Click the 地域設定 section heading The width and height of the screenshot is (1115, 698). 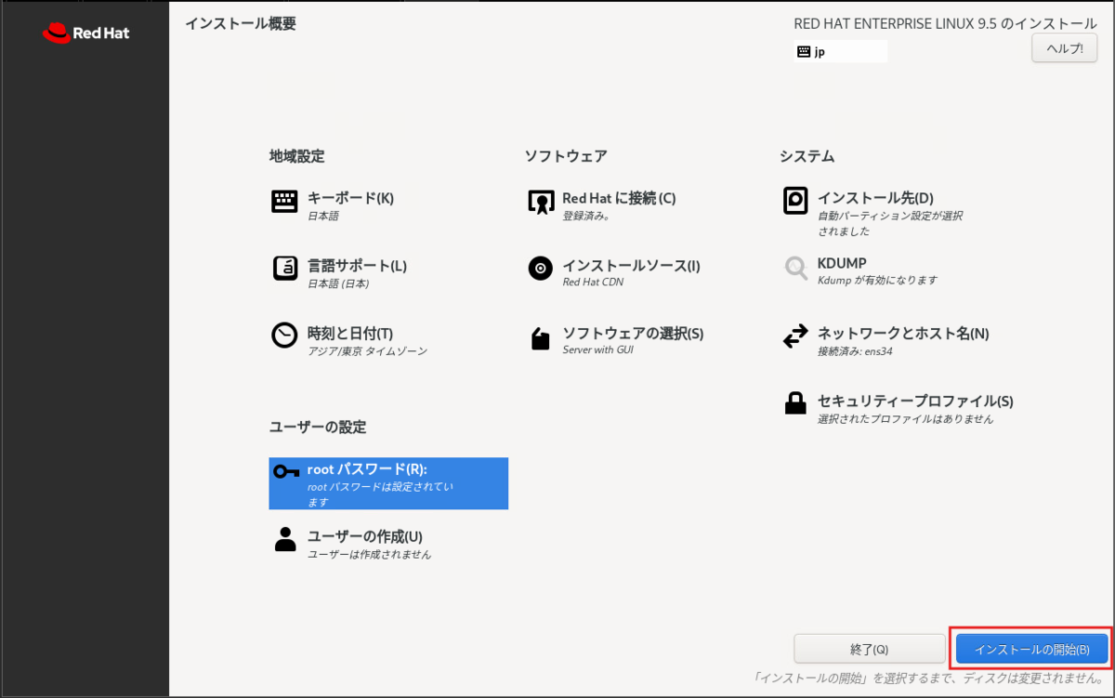[296, 156]
